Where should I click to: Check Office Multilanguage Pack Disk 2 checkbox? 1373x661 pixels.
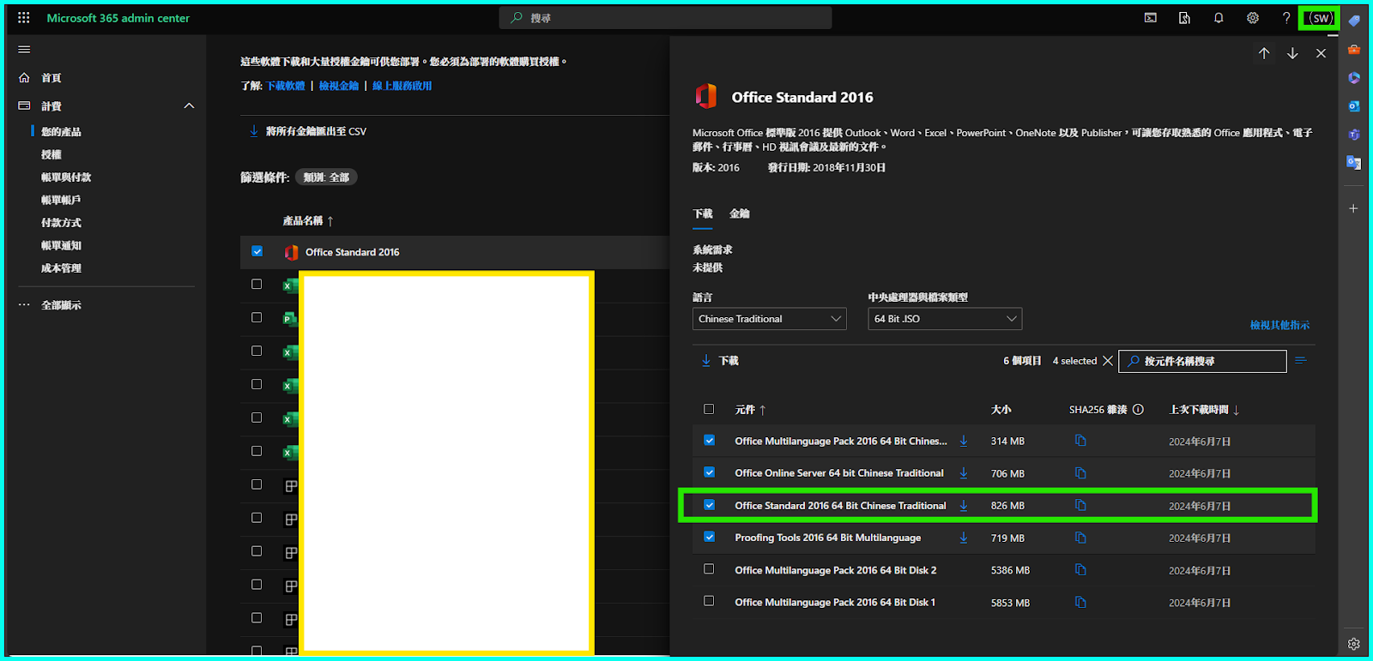pos(709,569)
